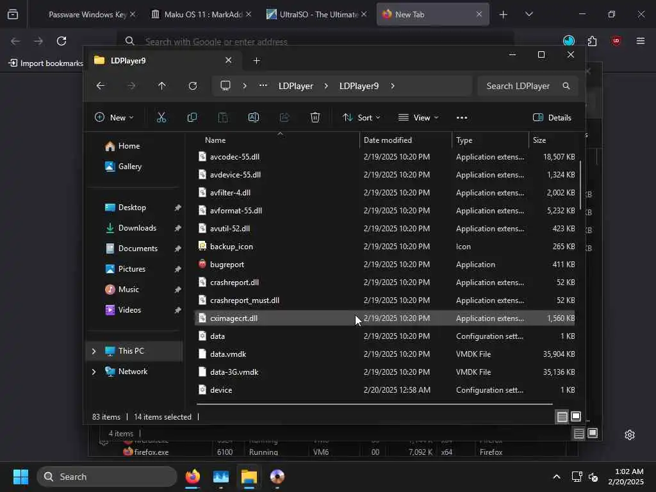
Task: Open the New item dropdown
Action: [114, 118]
